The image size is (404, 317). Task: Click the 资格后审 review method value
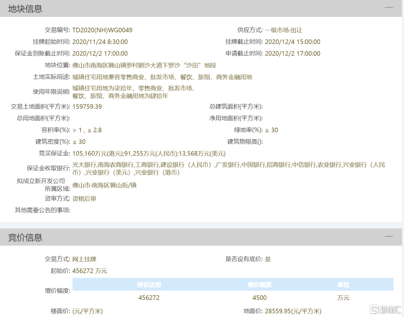84,198
